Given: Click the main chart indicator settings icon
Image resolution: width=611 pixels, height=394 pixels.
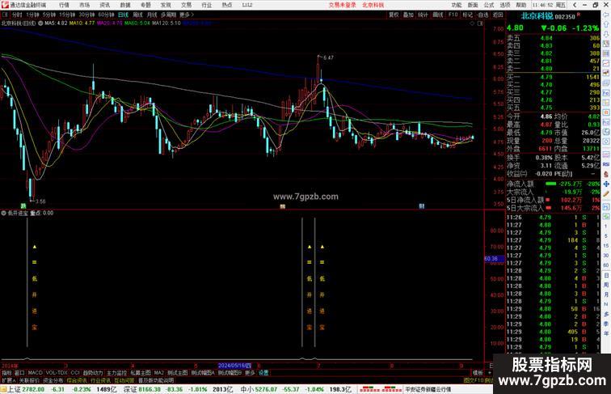Looking at the screenshot, I should (40, 23).
